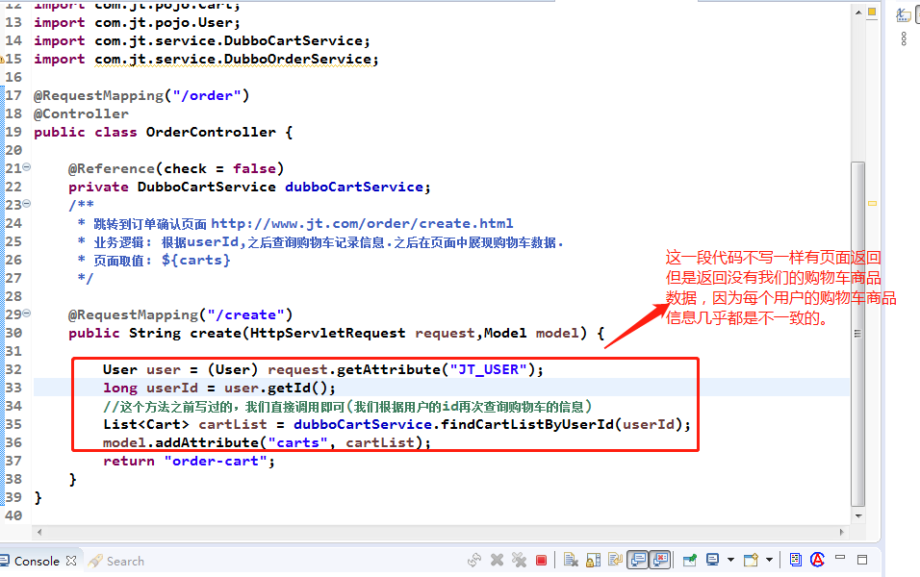920x577 pixels.
Task: Click the red-blue circled A icon
Action: [x=817, y=560]
